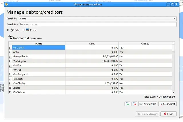Open the Search by Name dropdown
183x122 pixels.
coord(98,19)
